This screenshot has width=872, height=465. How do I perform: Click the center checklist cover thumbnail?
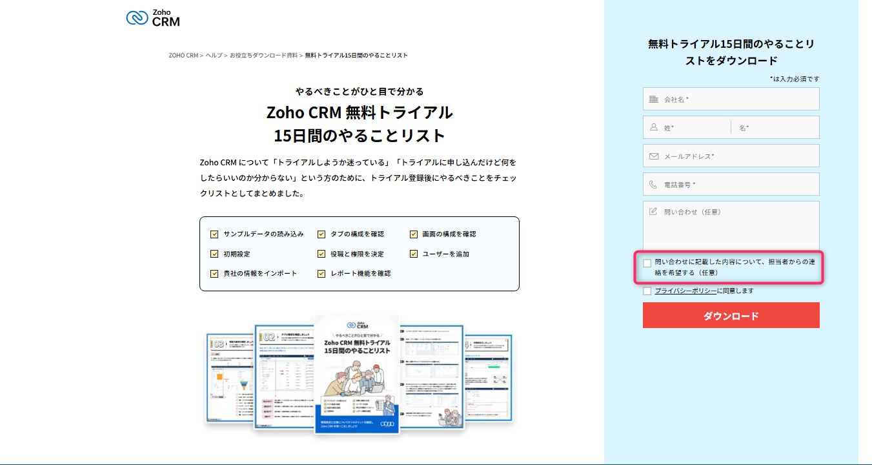tap(357, 375)
